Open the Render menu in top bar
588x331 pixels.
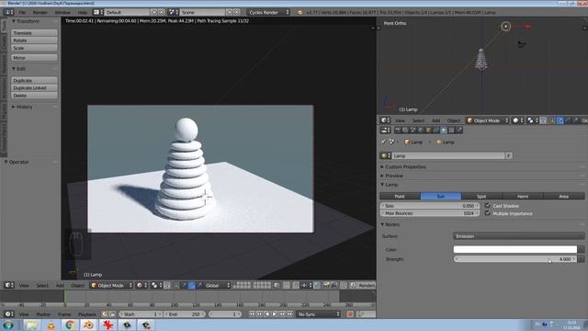coord(40,12)
